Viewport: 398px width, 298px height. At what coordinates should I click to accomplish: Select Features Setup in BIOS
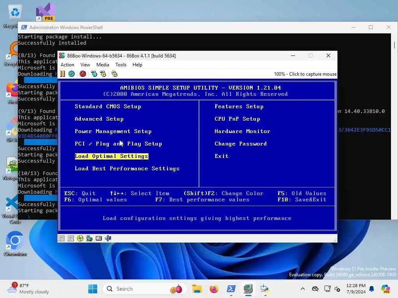click(x=239, y=106)
